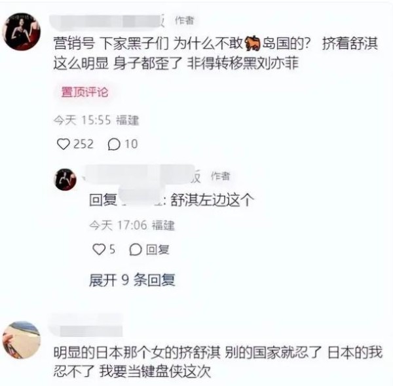Expand 展开 9 条回复
The height and width of the screenshot is (386, 393).
point(132,280)
